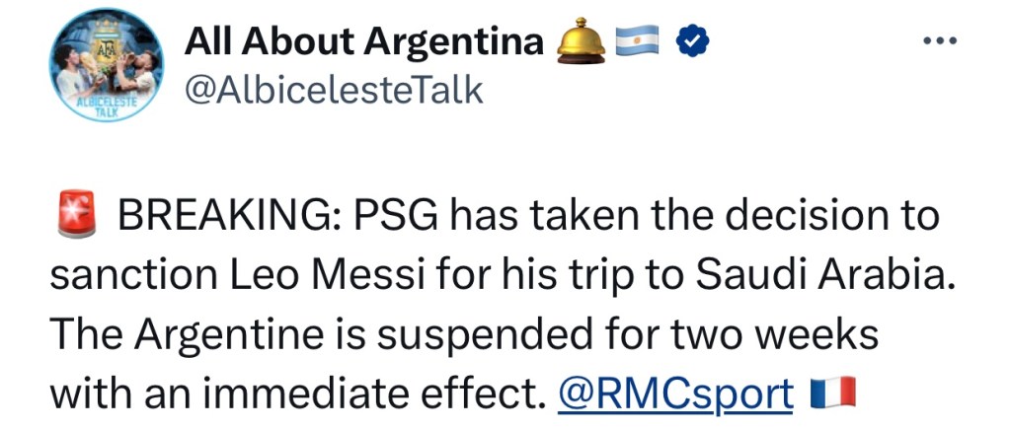Click the Albiceleste Talk banner on the avatar
The image size is (1011, 430).
click(x=100, y=108)
